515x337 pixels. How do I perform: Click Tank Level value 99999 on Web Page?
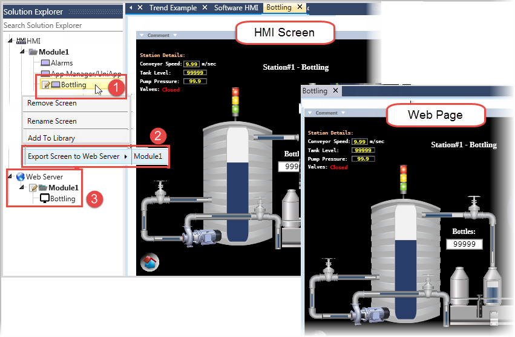click(x=363, y=150)
